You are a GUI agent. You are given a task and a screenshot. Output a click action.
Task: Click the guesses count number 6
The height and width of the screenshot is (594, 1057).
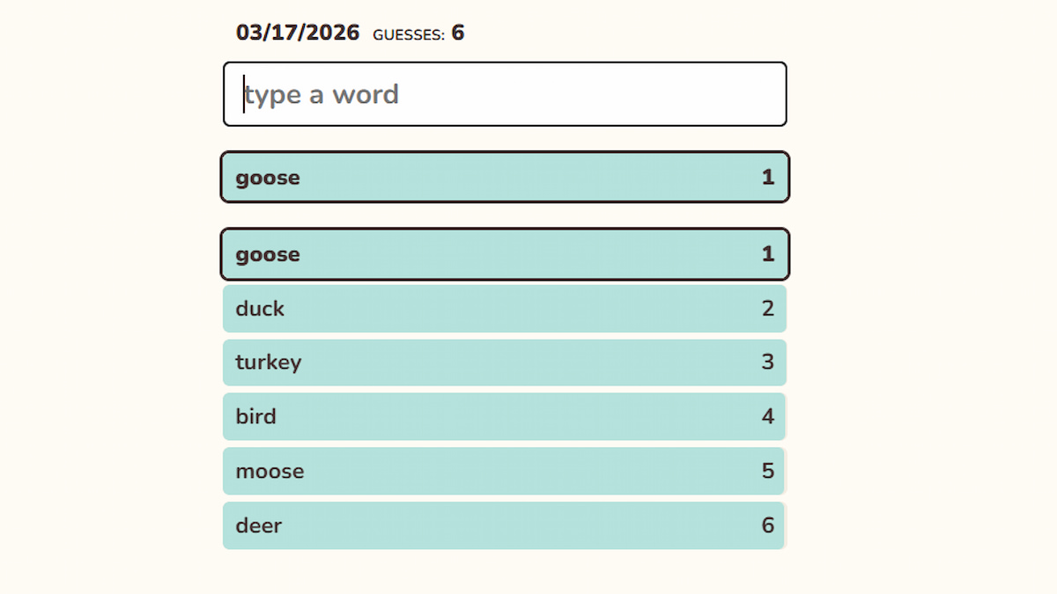pyautogui.click(x=458, y=33)
